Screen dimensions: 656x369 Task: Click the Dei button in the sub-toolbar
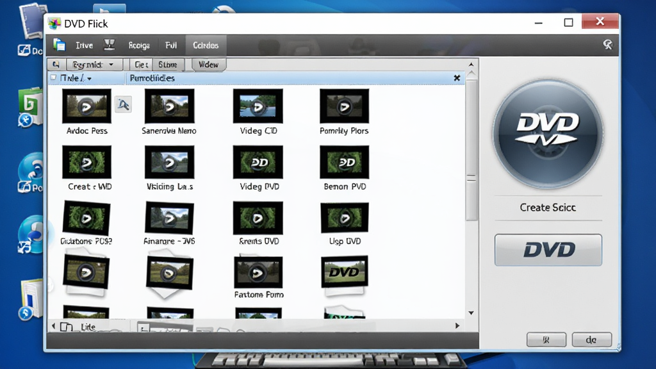coord(142,65)
